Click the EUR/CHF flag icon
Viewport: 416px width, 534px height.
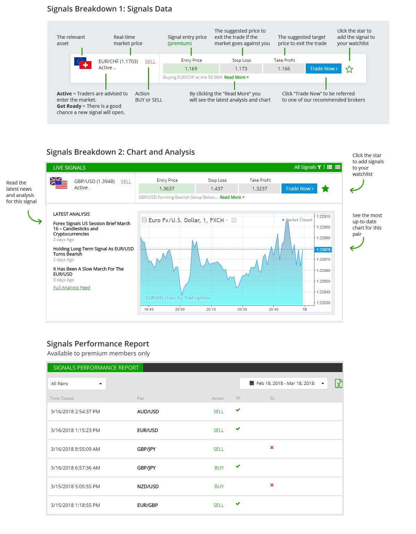click(x=83, y=63)
